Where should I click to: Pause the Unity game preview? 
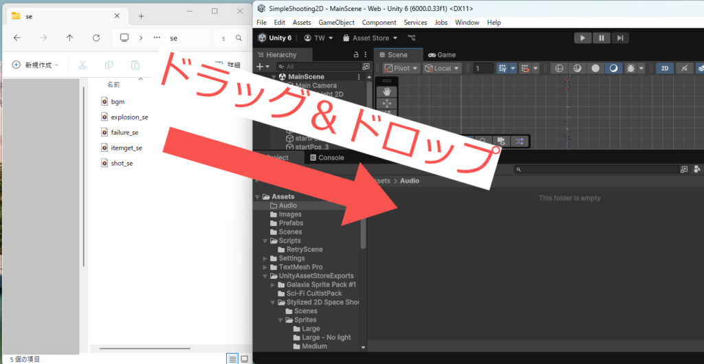point(601,38)
